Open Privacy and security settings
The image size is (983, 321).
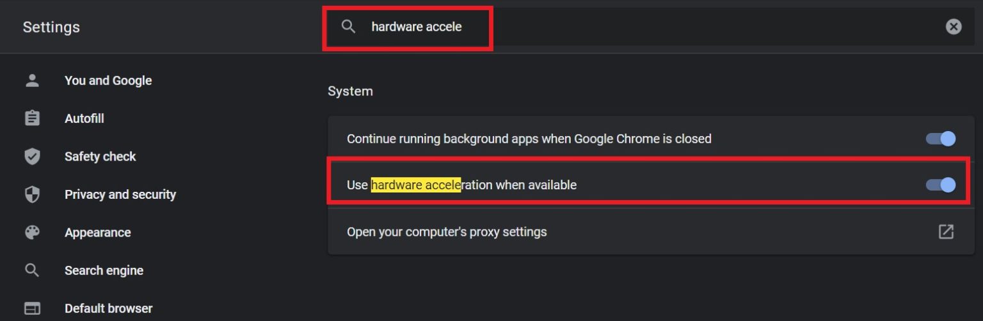tap(120, 194)
